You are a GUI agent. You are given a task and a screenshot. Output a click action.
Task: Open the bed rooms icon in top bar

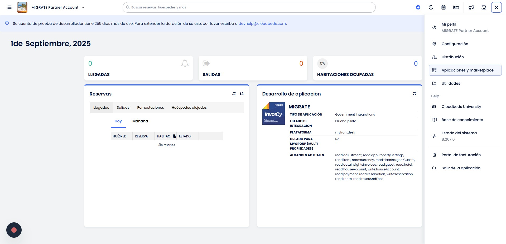(456, 7)
